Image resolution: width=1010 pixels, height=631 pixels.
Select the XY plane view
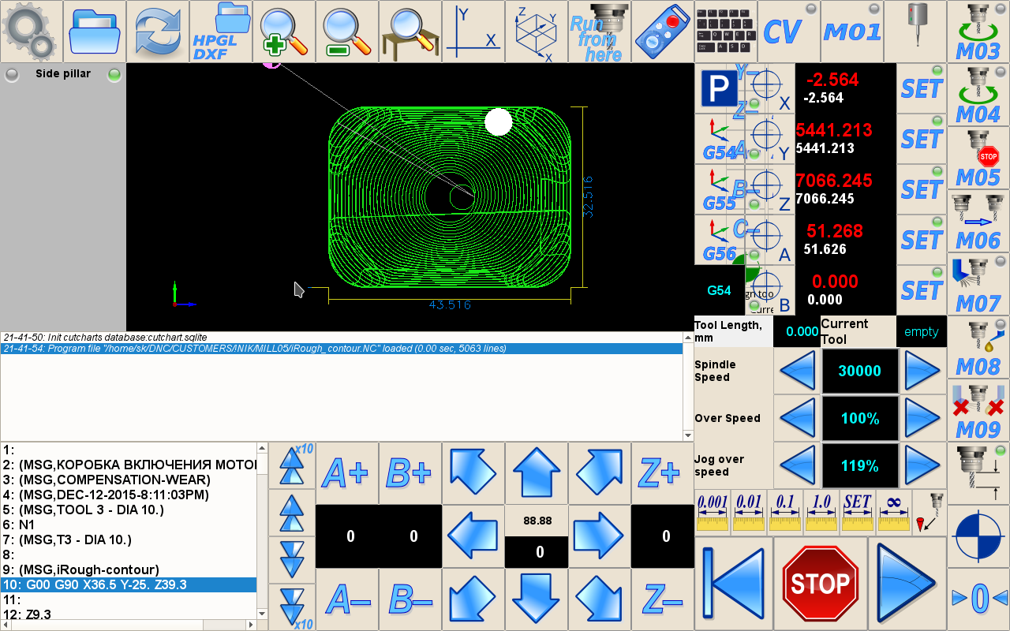[x=473, y=32]
